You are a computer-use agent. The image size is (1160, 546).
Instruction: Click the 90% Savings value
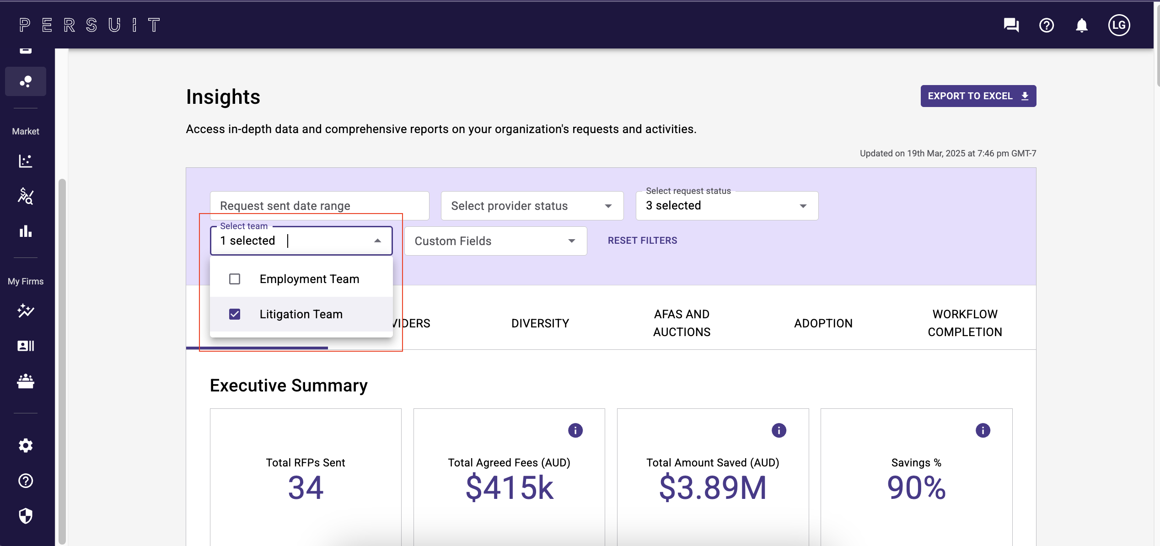tap(916, 488)
